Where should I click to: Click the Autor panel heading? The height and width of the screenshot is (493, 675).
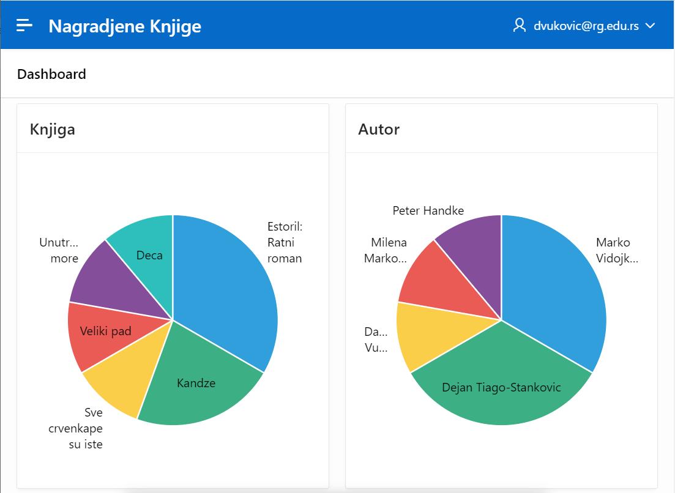click(x=379, y=129)
